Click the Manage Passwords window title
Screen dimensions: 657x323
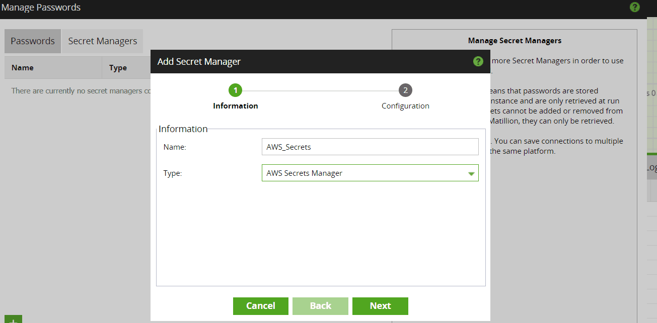tap(41, 8)
